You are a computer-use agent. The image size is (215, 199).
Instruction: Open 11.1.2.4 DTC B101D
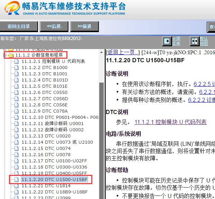[x=45, y=80]
